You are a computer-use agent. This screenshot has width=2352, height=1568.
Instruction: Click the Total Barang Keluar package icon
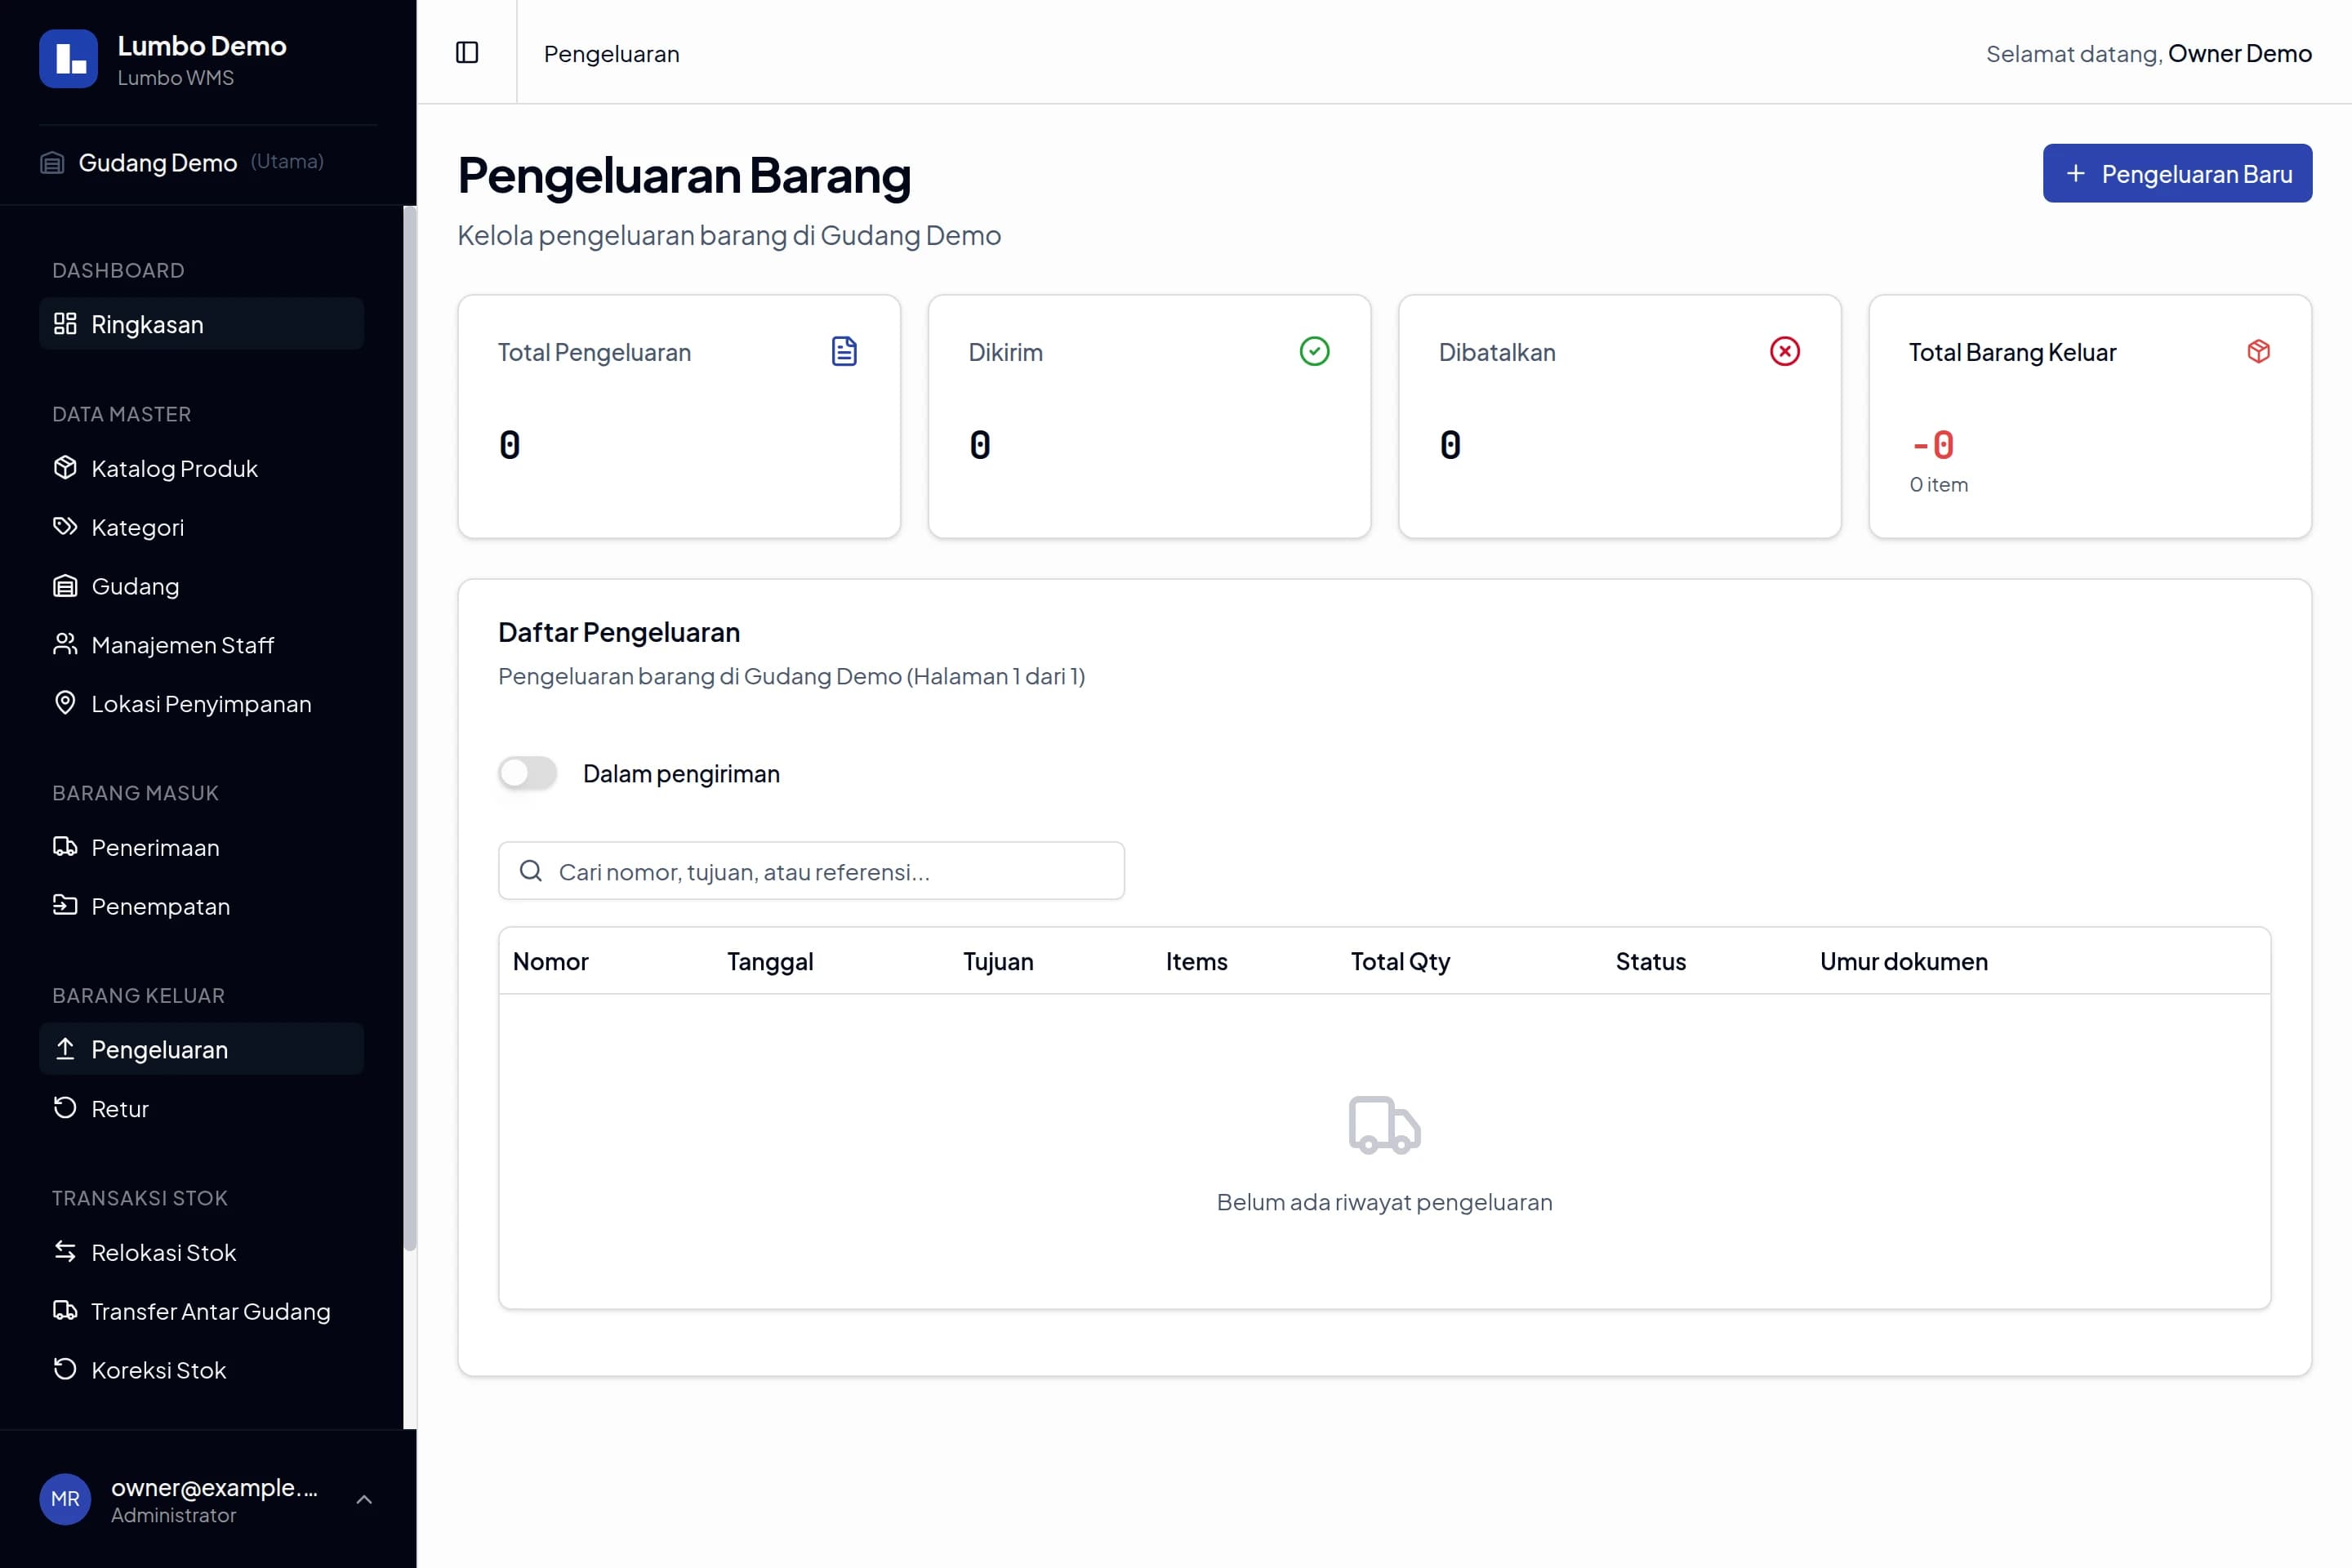2258,351
